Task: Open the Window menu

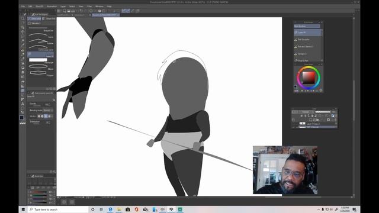Action: (x=99, y=7)
